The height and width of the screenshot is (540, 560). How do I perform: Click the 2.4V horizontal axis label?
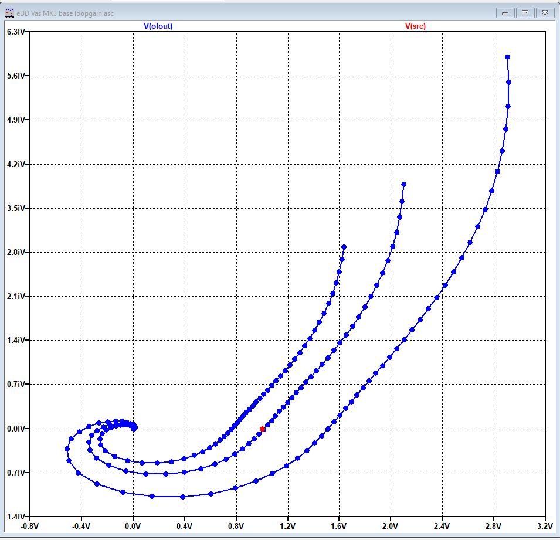click(x=442, y=526)
